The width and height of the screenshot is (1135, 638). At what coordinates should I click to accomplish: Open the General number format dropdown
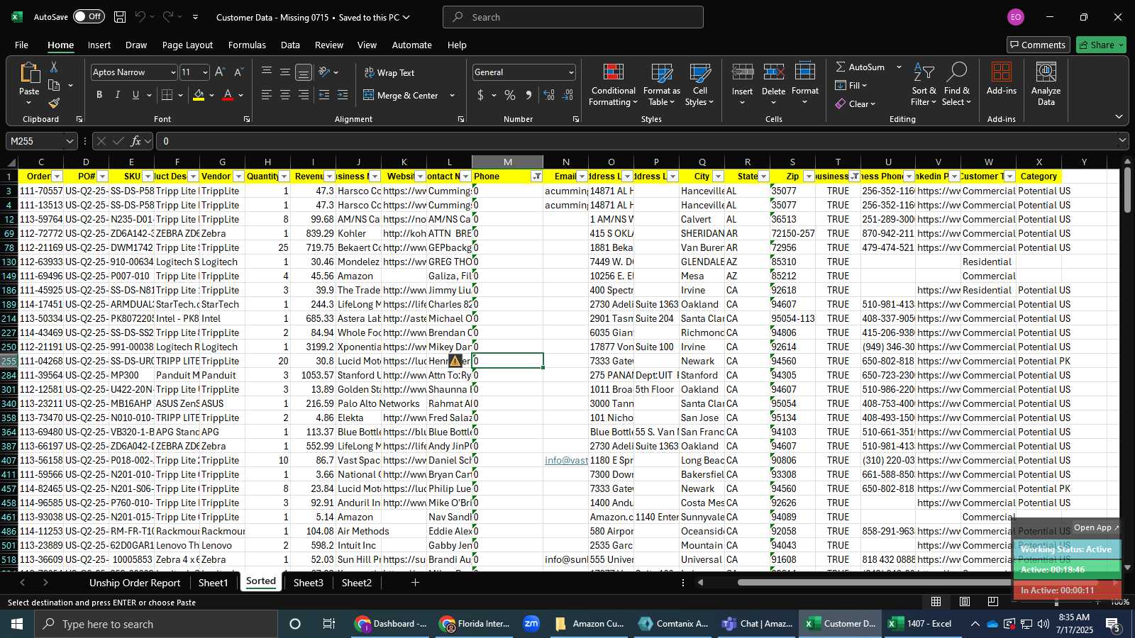(x=571, y=72)
